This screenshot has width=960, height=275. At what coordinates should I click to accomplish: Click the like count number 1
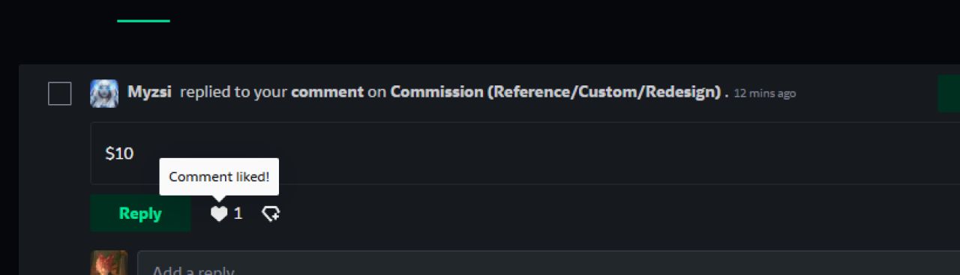(238, 214)
